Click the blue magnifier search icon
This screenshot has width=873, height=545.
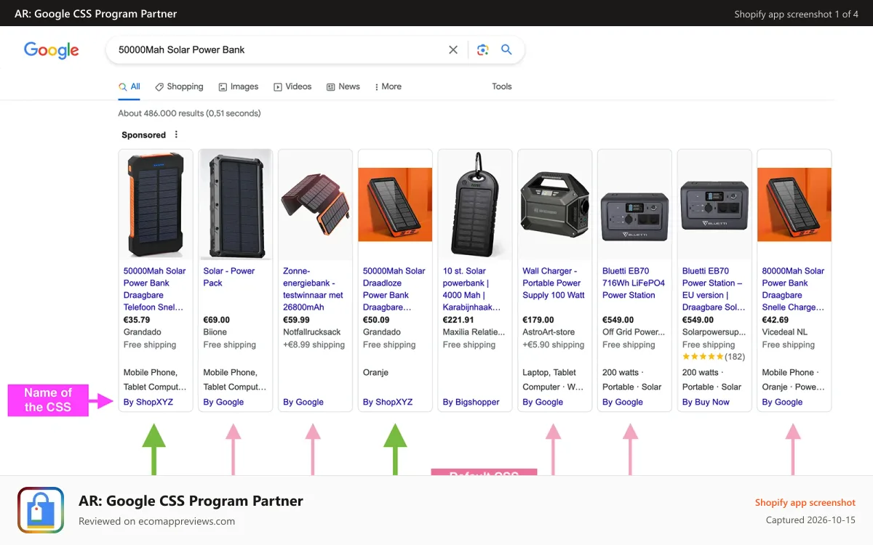[x=507, y=50]
